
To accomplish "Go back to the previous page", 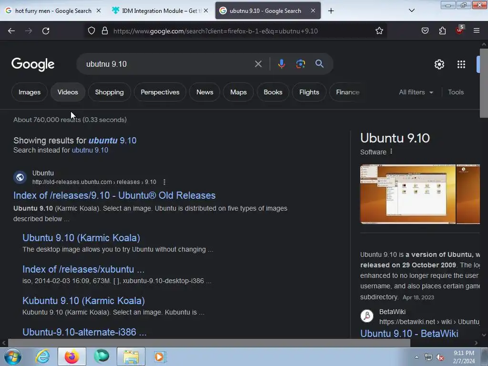I will pyautogui.click(x=11, y=31).
